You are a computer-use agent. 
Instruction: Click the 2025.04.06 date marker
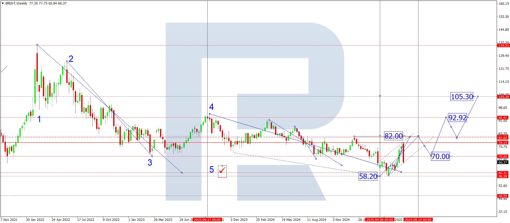click(380, 220)
